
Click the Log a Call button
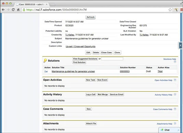91,94
